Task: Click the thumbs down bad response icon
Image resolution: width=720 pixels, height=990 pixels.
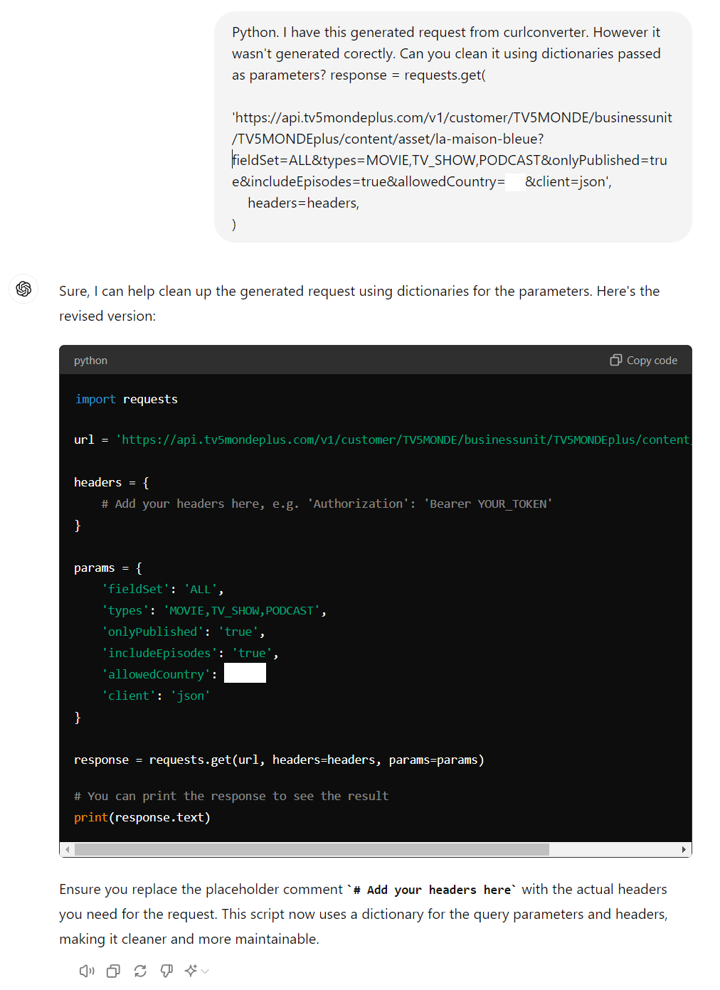Action: click(x=166, y=971)
